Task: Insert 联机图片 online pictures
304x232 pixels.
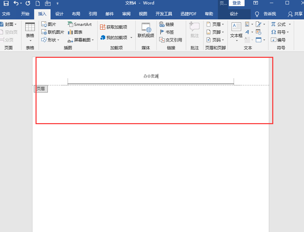Action: tap(53, 32)
